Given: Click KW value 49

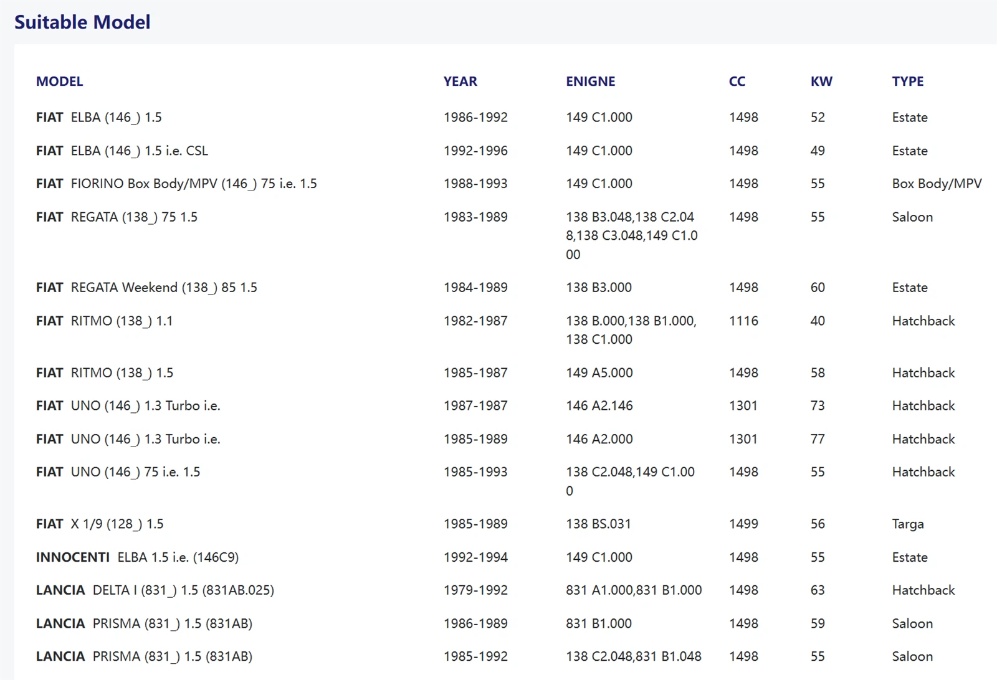Looking at the screenshot, I should pyautogui.click(x=818, y=151).
